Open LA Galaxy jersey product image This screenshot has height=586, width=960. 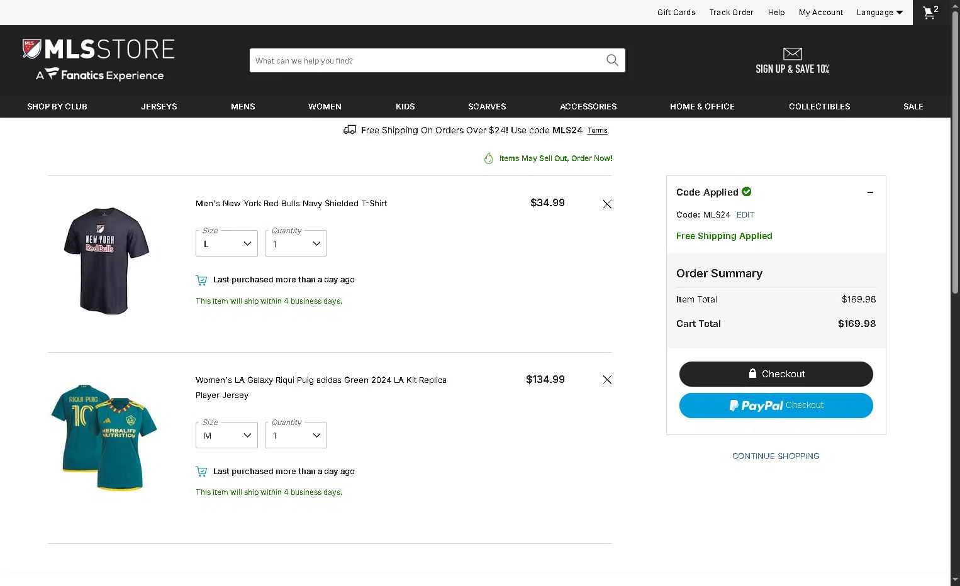[104, 437]
